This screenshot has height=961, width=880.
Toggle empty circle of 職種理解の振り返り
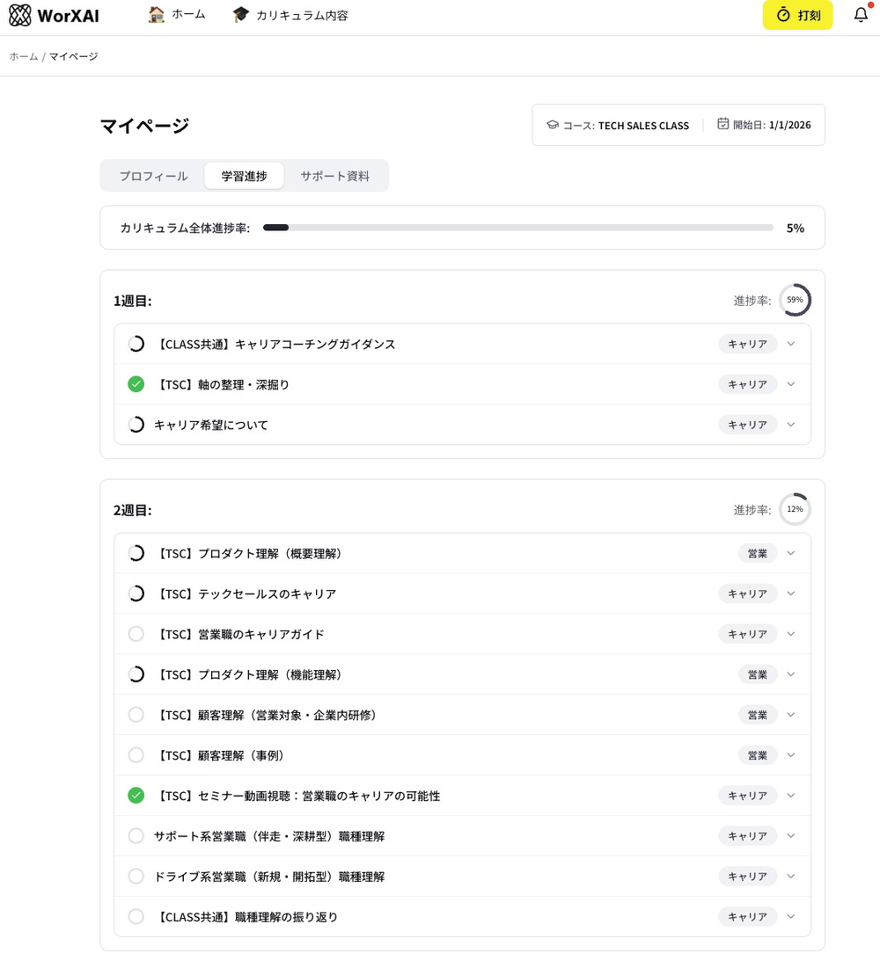(x=136, y=917)
